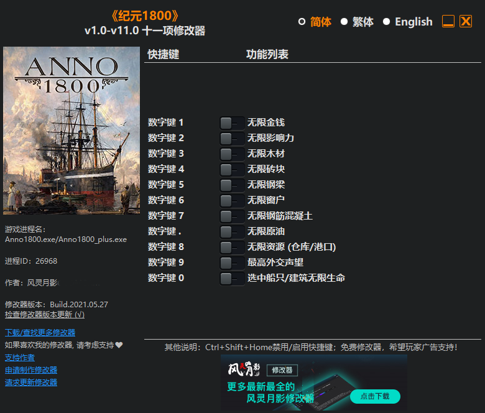Enable 无限金钱 toggle

[x=232, y=123]
